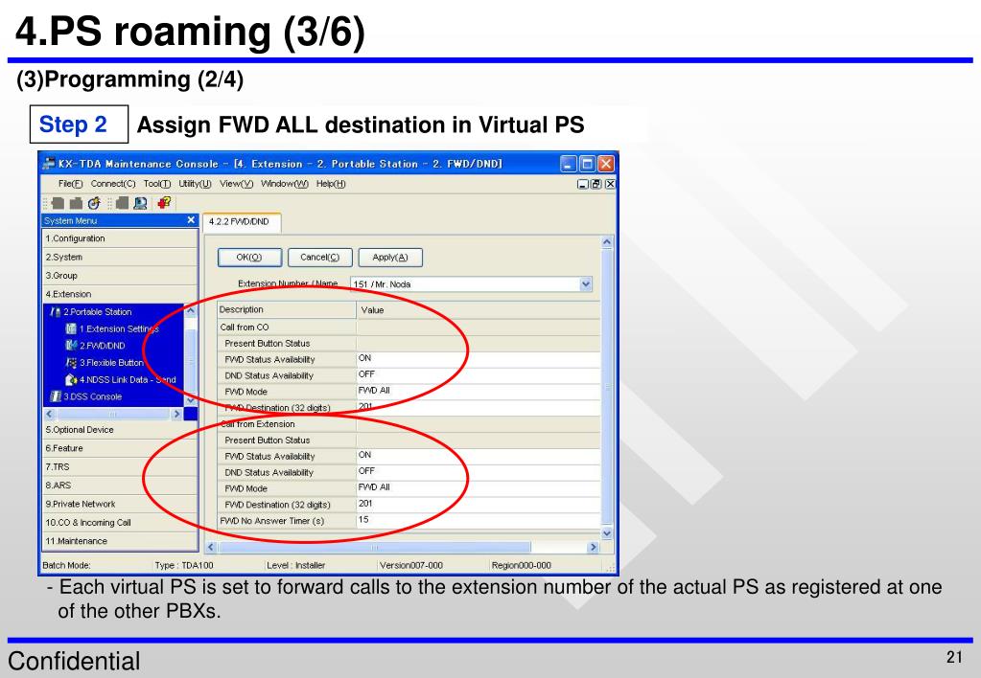981x678 pixels.
Task: Expand 11.Maintenance section
Action: [120, 541]
